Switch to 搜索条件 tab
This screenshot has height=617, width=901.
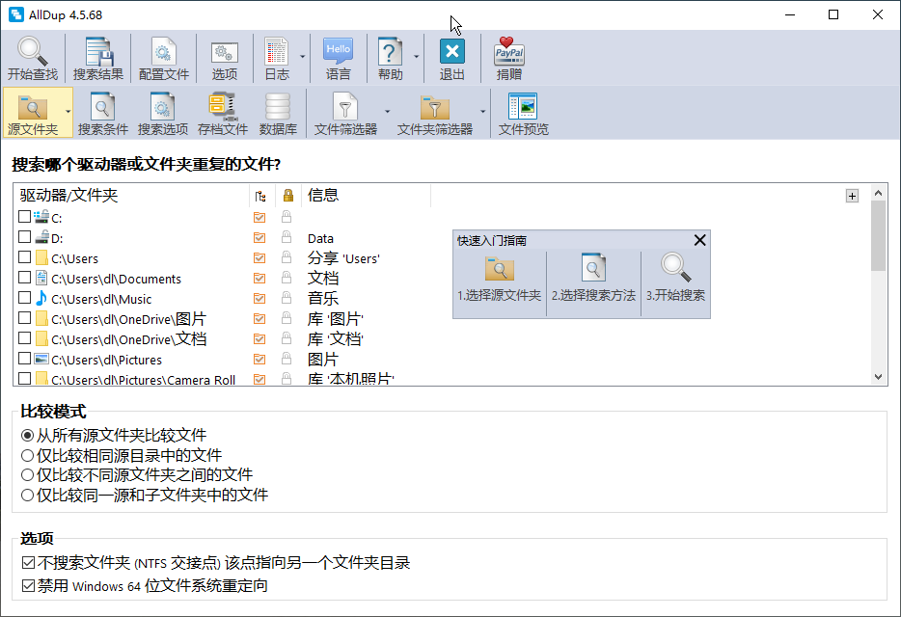(x=103, y=113)
